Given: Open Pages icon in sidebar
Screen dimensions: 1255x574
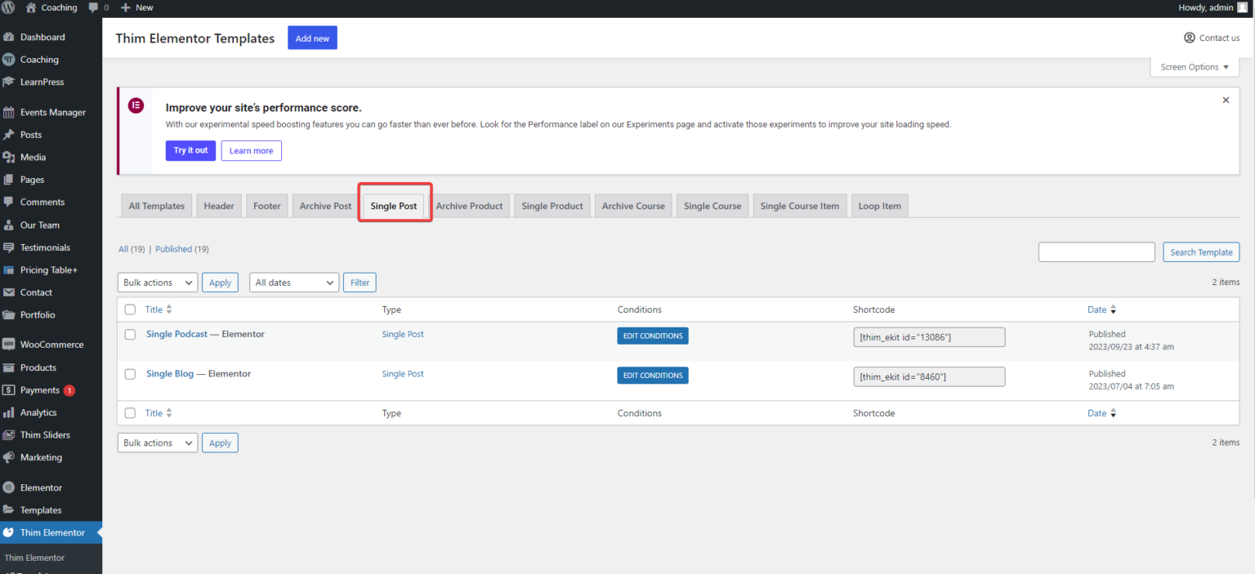Looking at the screenshot, I should (x=9, y=180).
